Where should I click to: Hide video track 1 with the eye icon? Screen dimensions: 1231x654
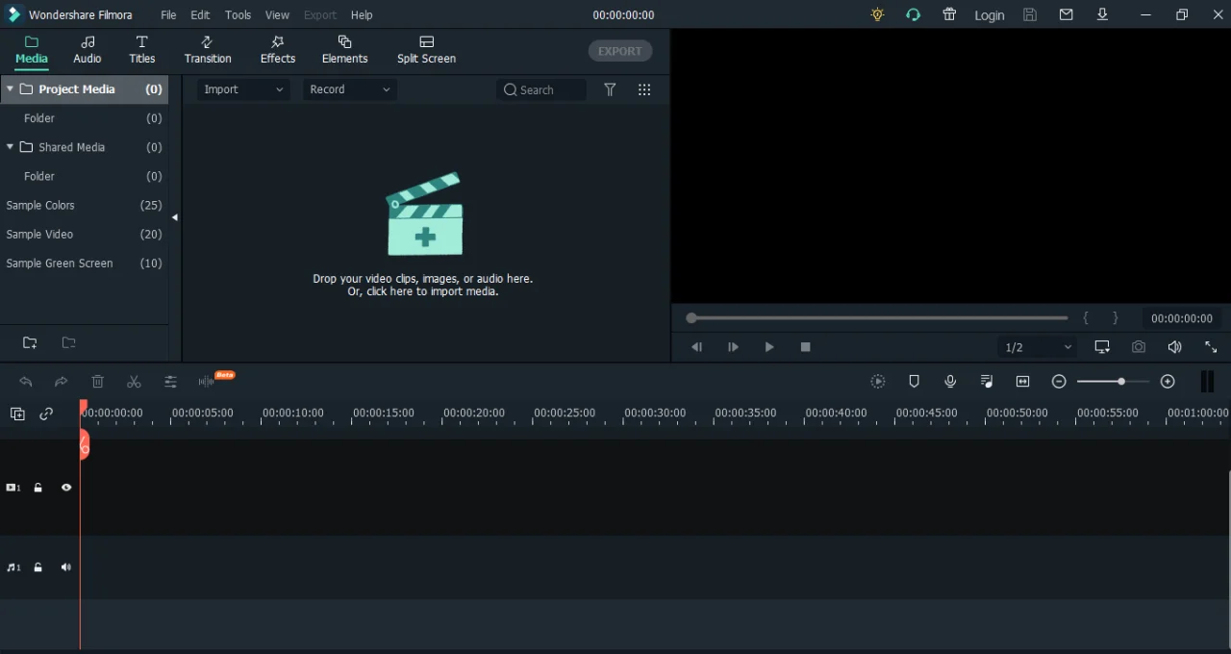click(x=66, y=488)
